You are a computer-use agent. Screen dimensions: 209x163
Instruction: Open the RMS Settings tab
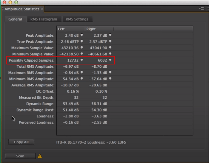[x=77, y=19]
